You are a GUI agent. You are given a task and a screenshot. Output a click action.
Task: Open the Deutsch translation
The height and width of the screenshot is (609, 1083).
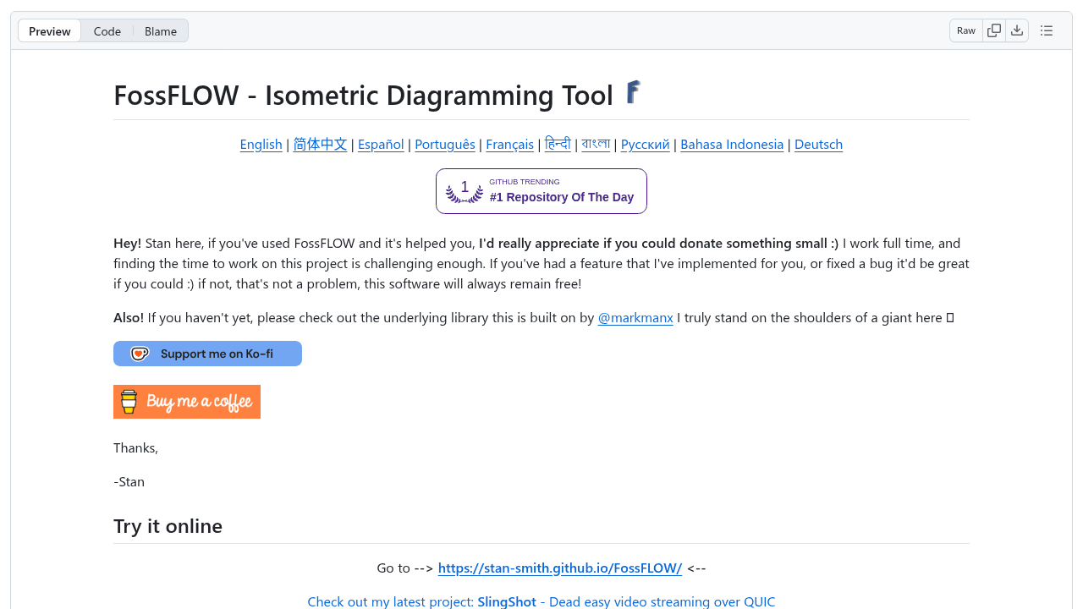(818, 144)
